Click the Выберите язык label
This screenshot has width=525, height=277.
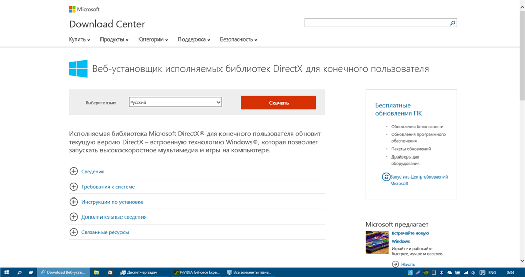click(x=101, y=103)
